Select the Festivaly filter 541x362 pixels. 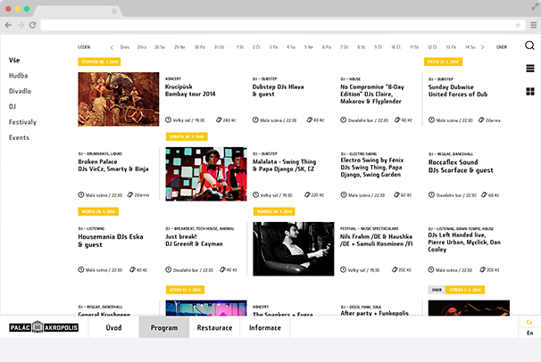[x=23, y=122]
